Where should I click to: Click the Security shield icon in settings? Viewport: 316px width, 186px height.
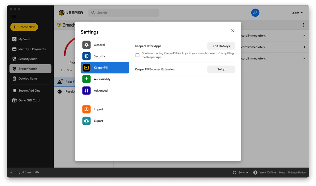[x=86, y=56]
